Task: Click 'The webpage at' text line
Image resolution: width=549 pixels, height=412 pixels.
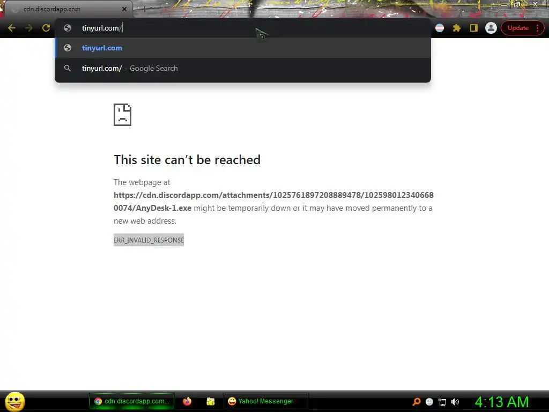Action: click(142, 182)
